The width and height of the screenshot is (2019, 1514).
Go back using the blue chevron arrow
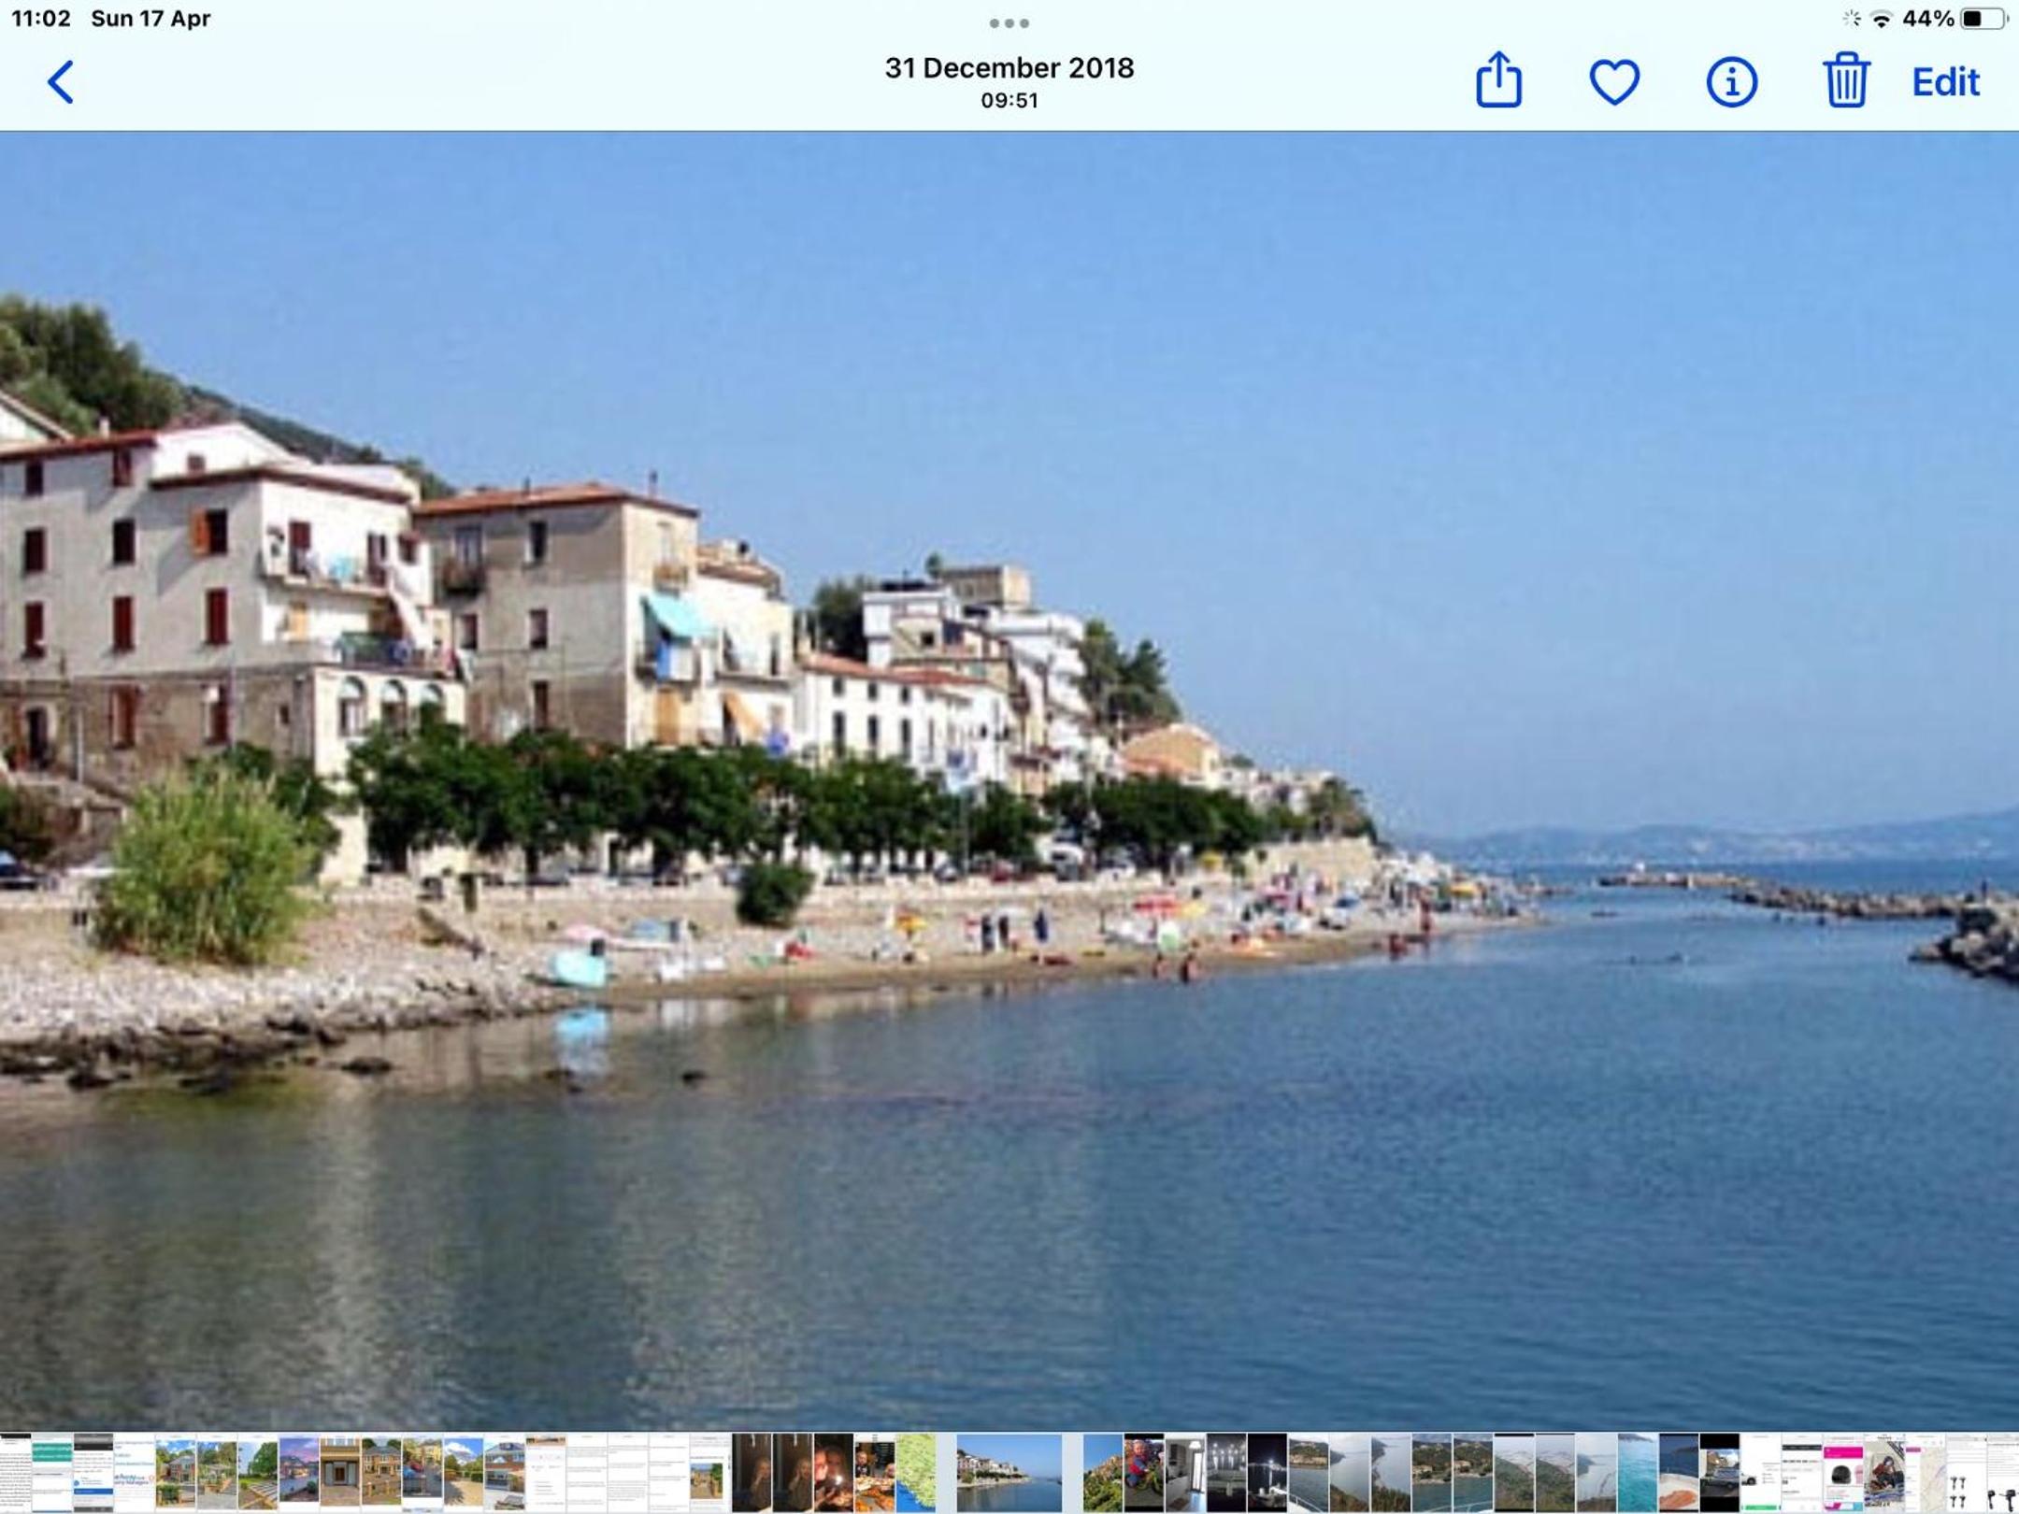click(61, 82)
